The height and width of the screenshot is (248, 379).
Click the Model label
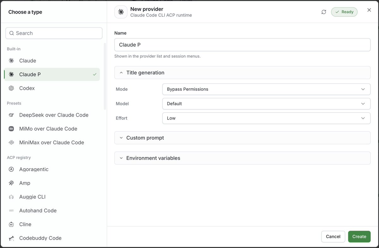pyautogui.click(x=122, y=104)
